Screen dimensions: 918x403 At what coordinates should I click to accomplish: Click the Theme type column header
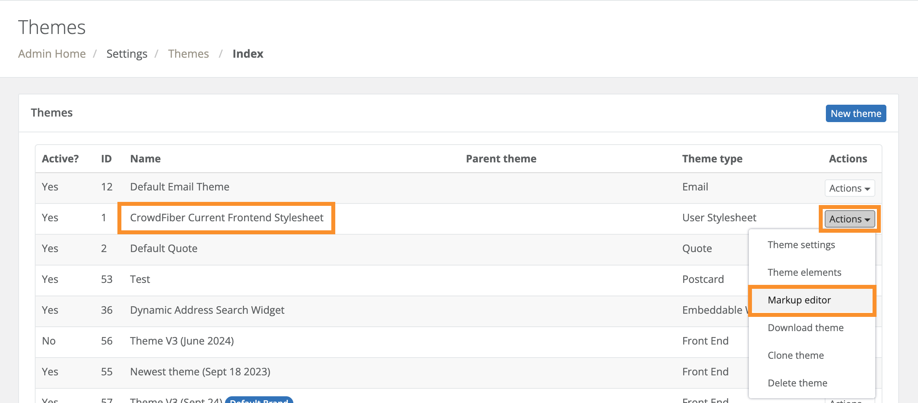pos(712,159)
